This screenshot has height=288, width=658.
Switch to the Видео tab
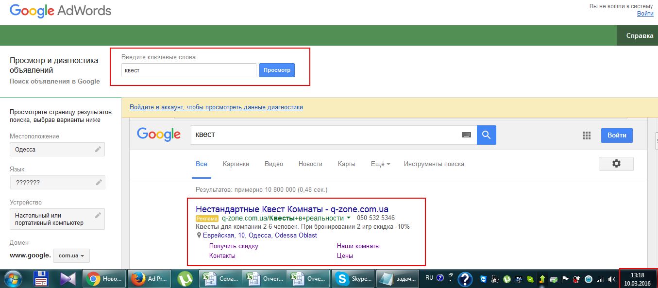(x=274, y=164)
